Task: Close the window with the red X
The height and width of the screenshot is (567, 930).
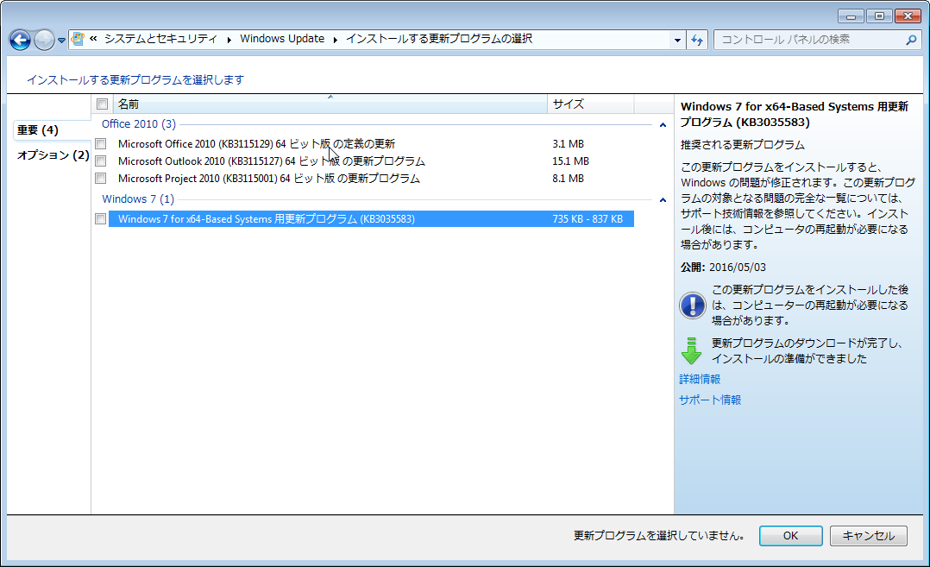Action: pos(908,16)
